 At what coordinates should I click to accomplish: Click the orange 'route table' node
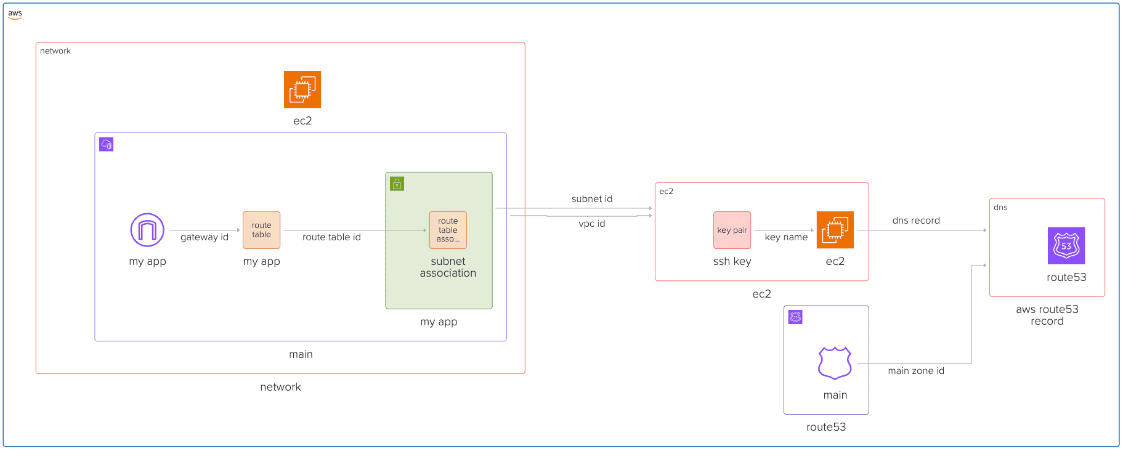click(x=261, y=230)
